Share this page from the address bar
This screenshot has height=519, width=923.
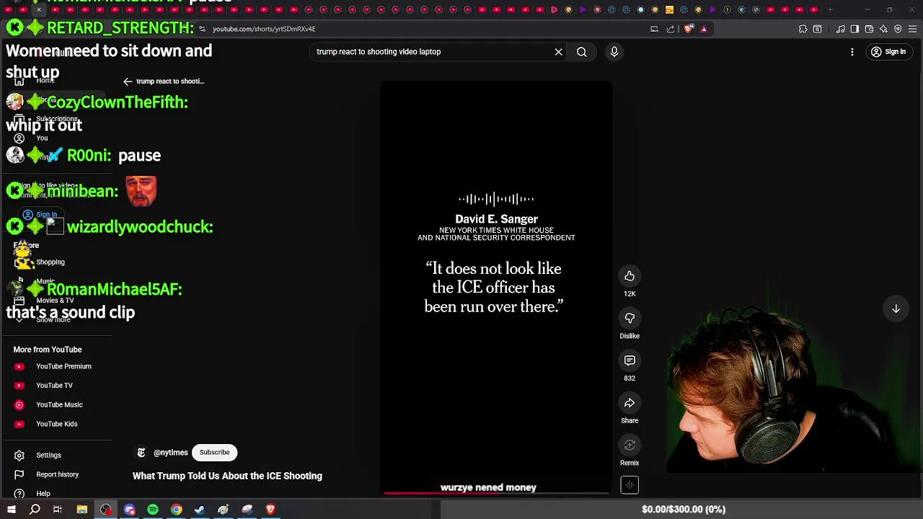(x=670, y=29)
